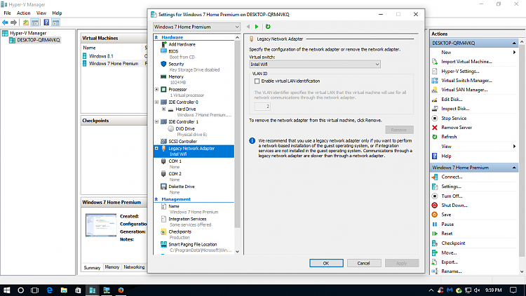Screen dimensions: 526x296
Task: Open Hyper-V Settings action
Action: (460, 71)
